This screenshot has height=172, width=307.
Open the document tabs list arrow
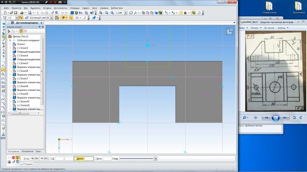[235, 22]
